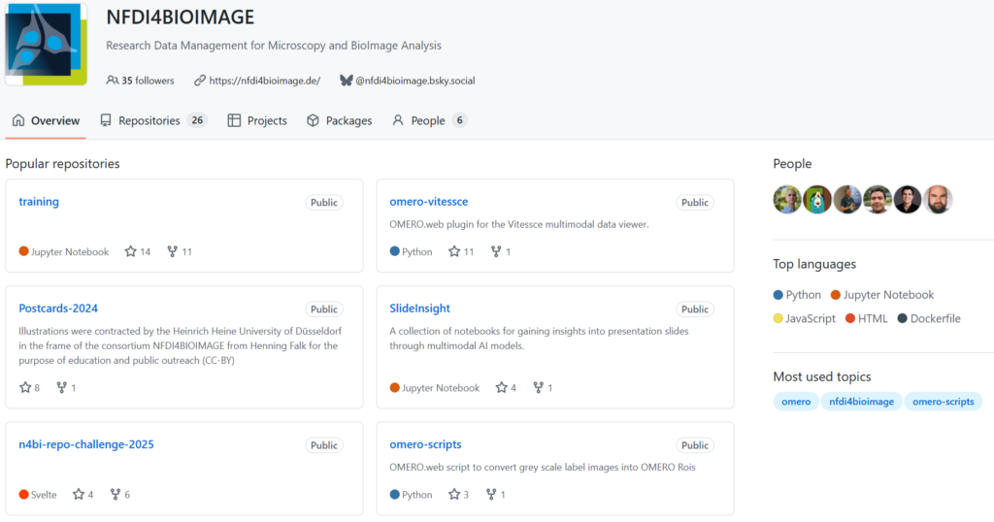Select the omero-scripts topic tag
Image resolution: width=994 pixels, height=522 pixels.
click(943, 402)
